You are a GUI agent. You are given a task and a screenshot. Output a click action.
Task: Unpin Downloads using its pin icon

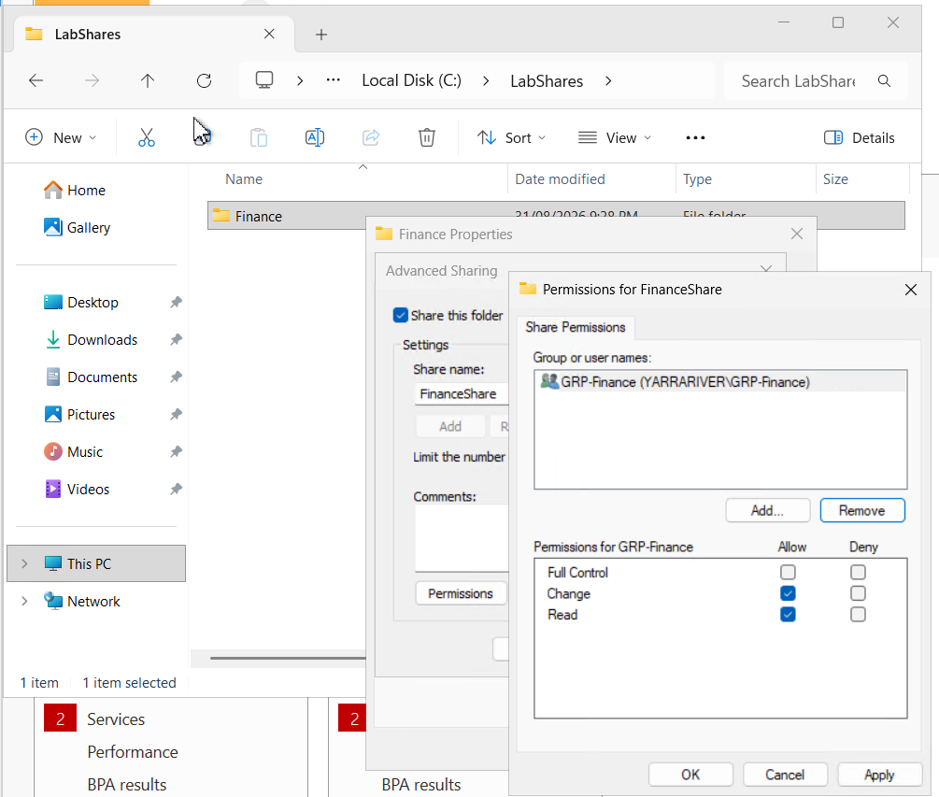pos(176,340)
